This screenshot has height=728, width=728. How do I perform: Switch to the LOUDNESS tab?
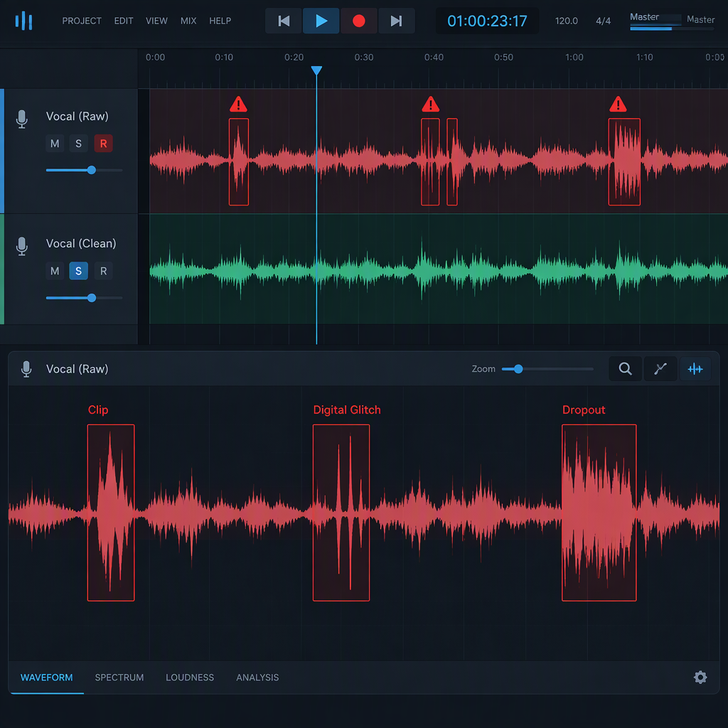pyautogui.click(x=190, y=678)
